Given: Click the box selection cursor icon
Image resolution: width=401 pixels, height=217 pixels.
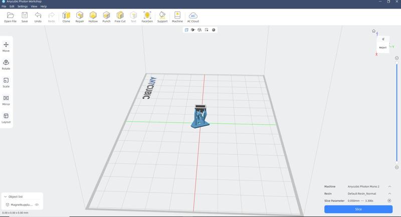Looking at the screenshot, I should [207, 30].
